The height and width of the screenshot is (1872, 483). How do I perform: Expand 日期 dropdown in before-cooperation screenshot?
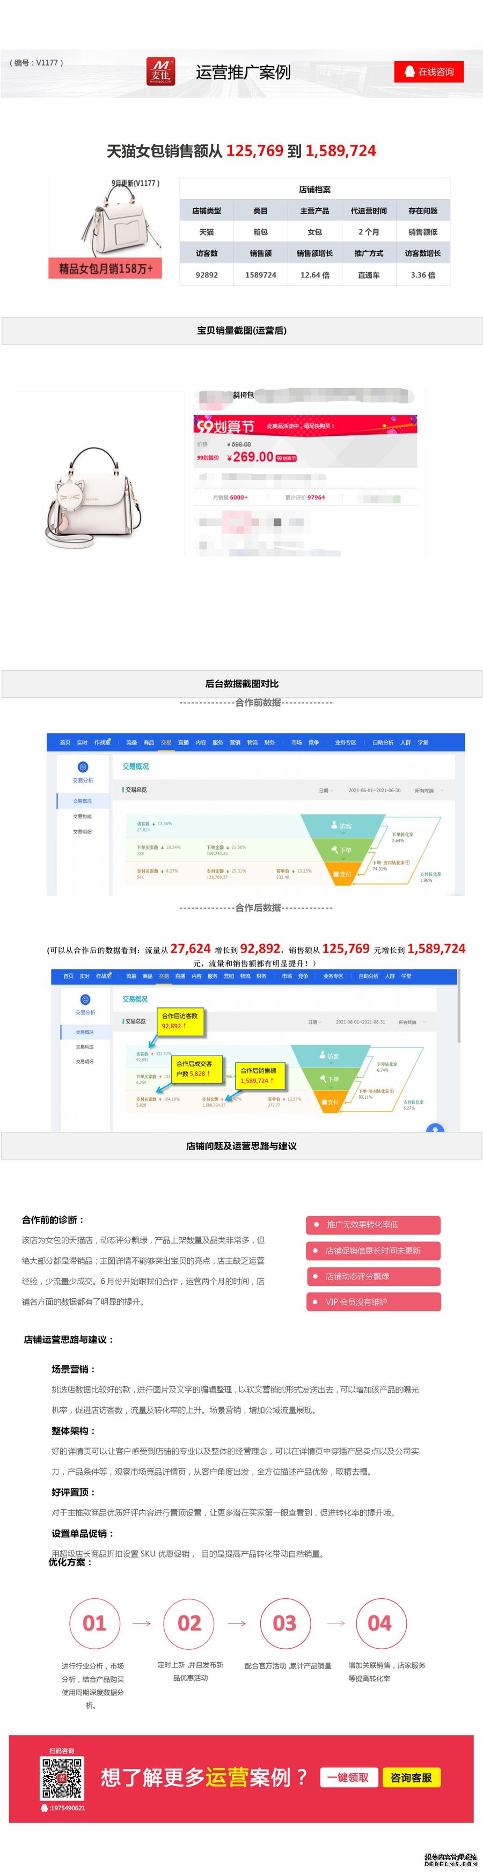pyautogui.click(x=326, y=791)
